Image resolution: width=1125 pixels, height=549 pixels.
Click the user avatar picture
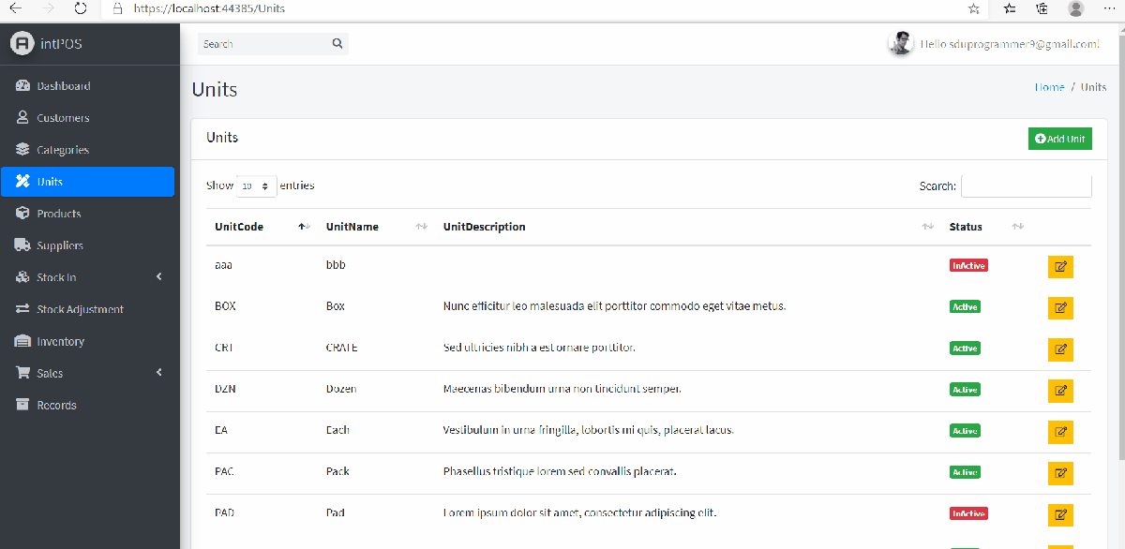click(900, 44)
